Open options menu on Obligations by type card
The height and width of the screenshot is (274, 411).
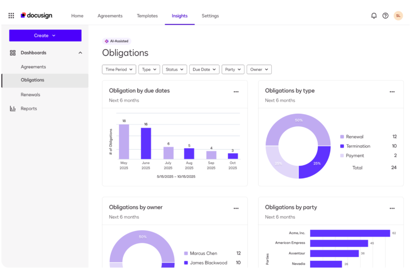click(x=392, y=92)
